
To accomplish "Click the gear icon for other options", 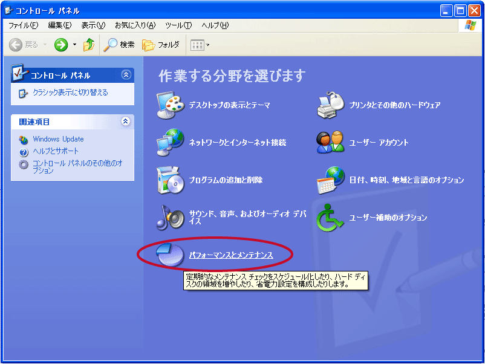I will point(24,164).
